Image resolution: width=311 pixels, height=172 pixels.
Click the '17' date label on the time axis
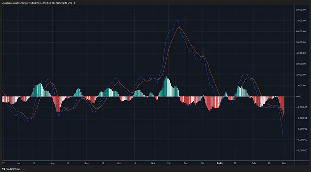3,164
